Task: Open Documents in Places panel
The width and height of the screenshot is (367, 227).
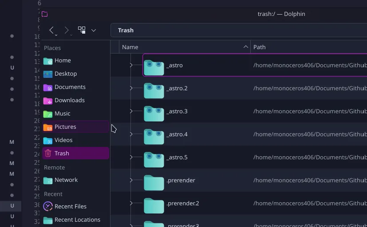Action: (x=75, y=87)
